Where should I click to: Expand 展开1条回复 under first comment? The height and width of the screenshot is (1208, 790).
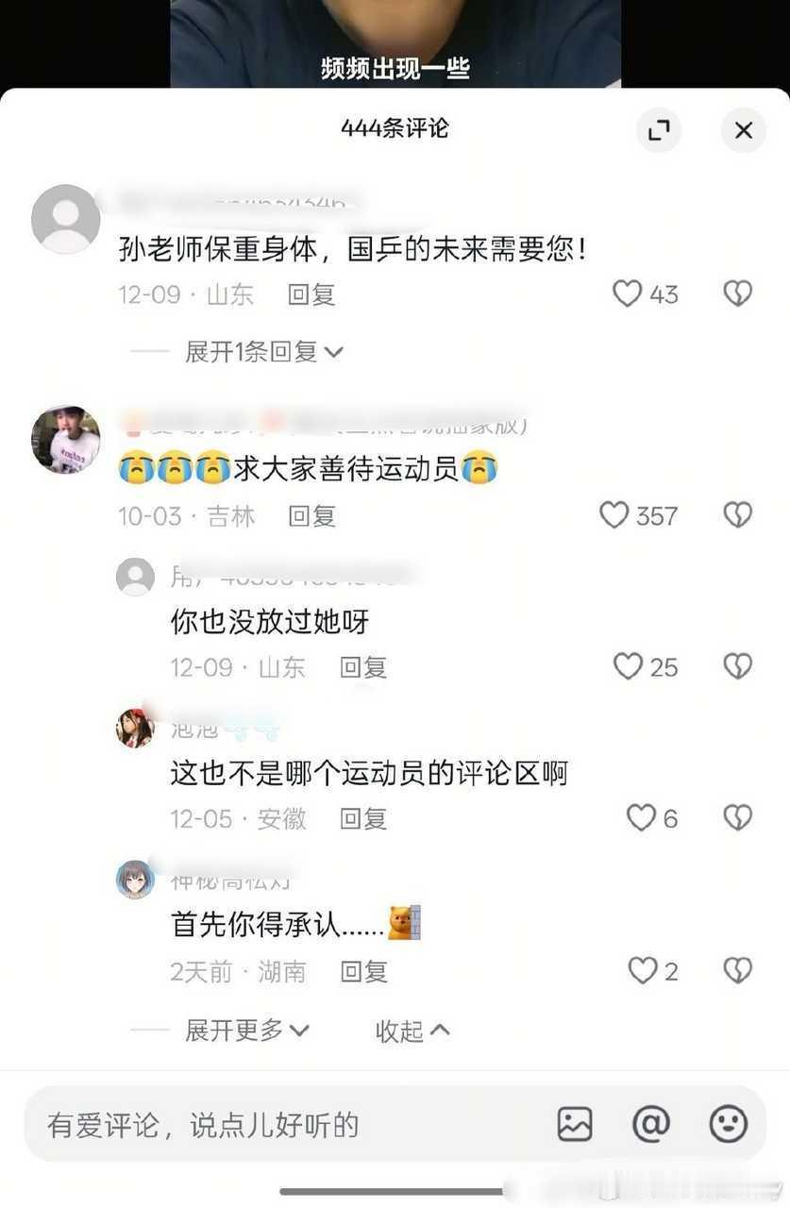point(264,352)
